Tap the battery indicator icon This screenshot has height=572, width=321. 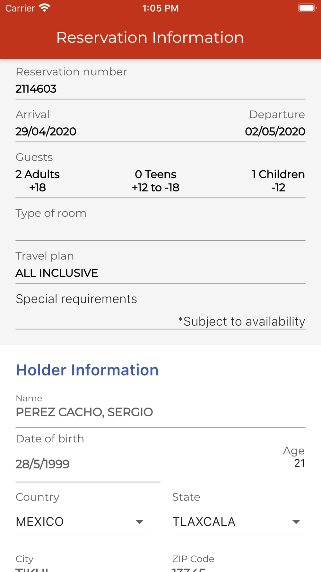307,8
